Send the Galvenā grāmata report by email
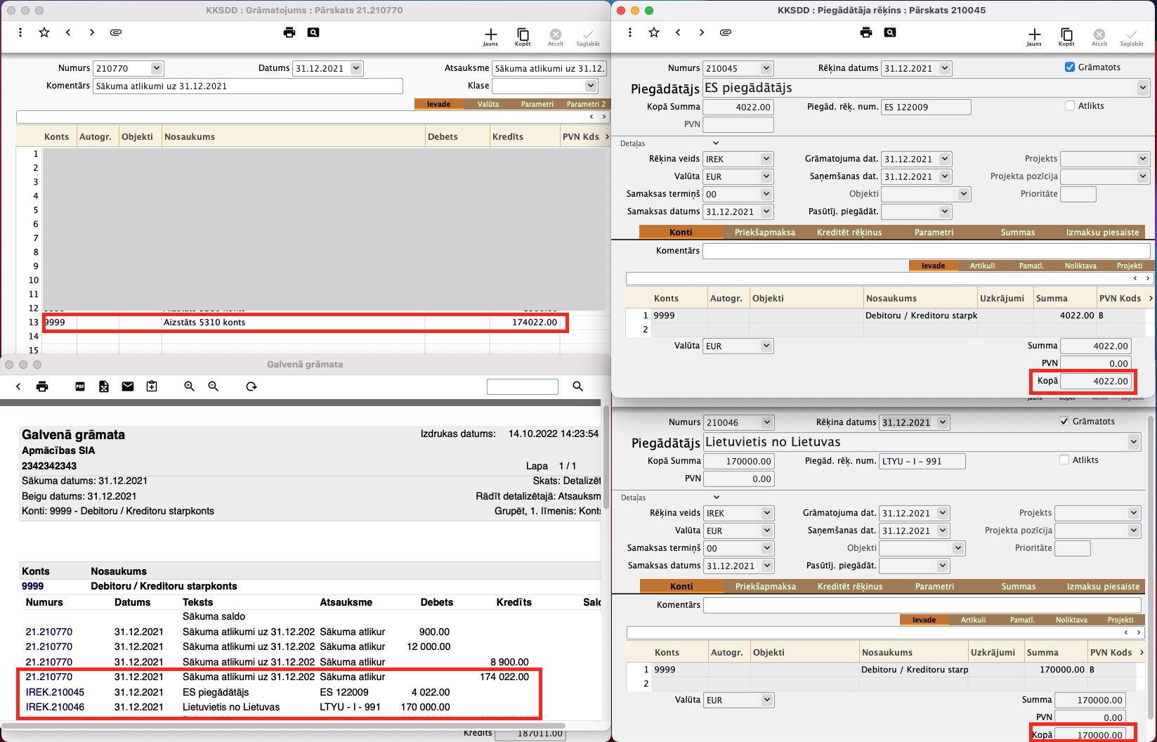This screenshot has width=1157, height=742. pos(128,386)
